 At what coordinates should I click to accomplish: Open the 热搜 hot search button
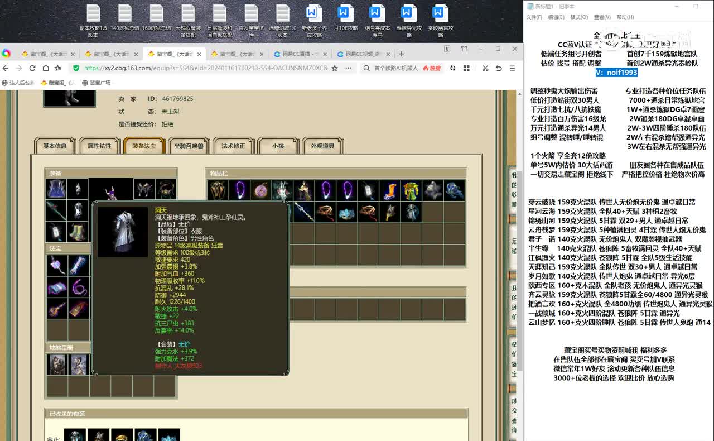(x=432, y=68)
